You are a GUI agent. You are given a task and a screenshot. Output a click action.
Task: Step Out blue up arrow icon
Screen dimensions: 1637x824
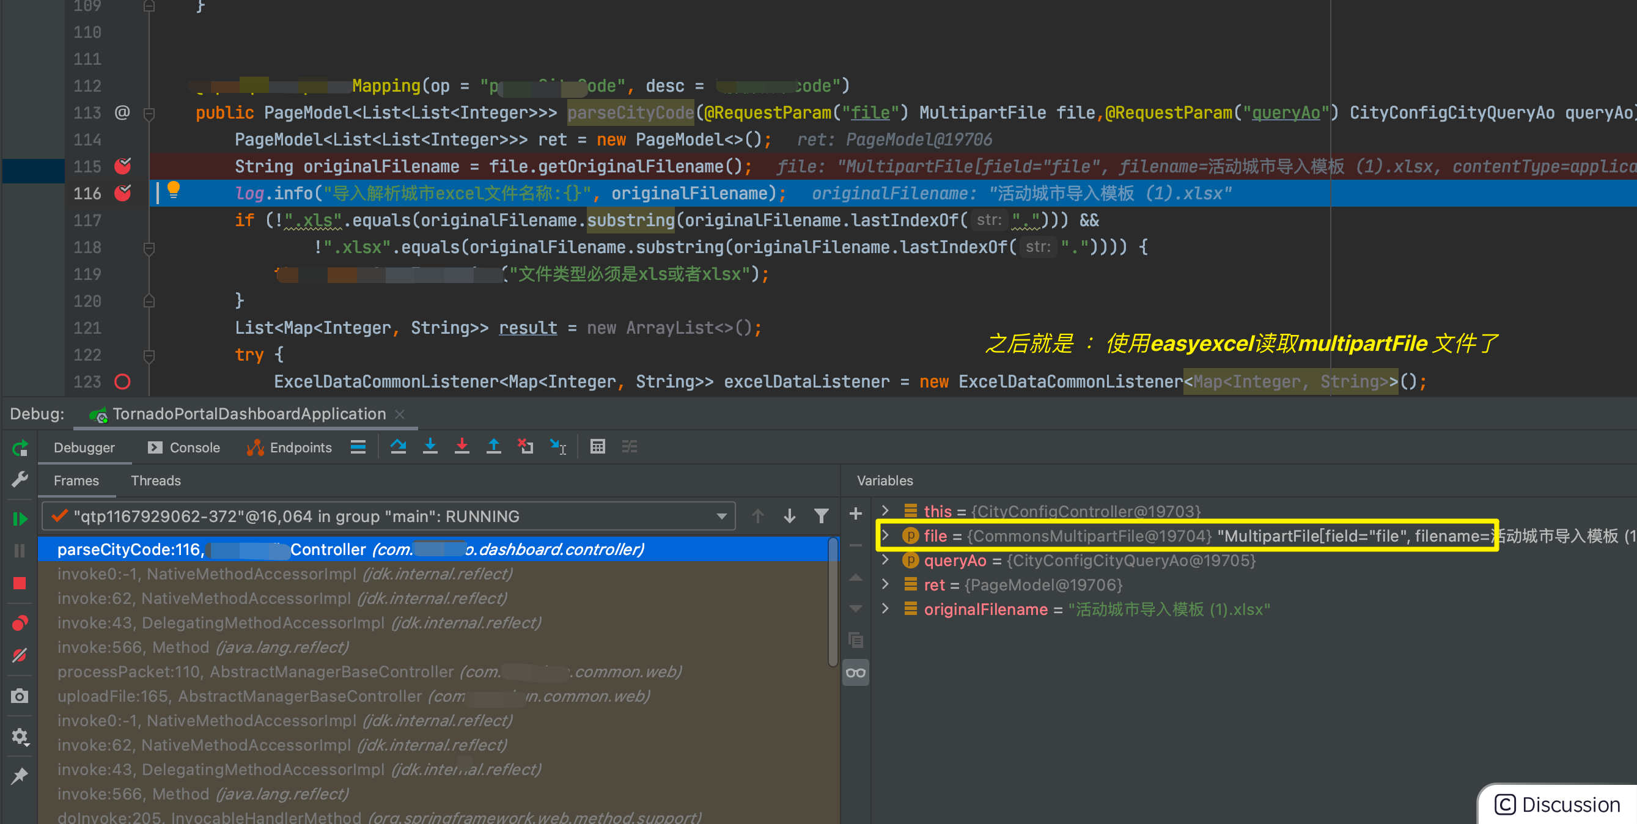pyautogui.click(x=494, y=447)
